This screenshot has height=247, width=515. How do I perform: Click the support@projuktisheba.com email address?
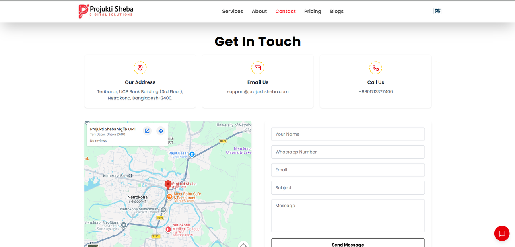(257, 91)
